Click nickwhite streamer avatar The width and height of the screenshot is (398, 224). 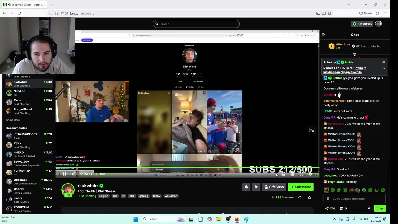click(68, 190)
